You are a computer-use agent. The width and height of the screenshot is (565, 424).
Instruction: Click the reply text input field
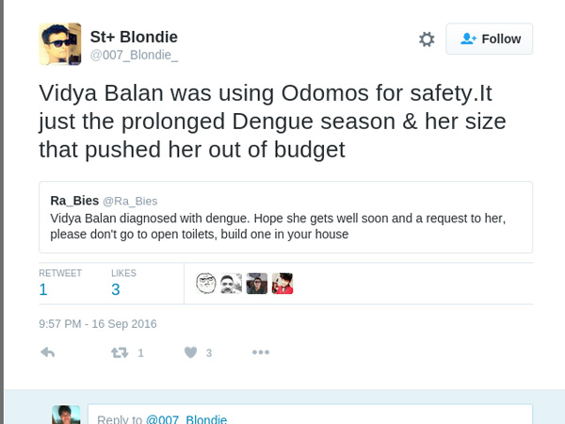(310, 416)
